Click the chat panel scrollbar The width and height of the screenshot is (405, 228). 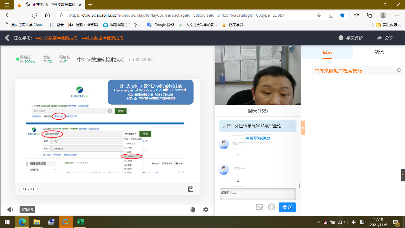click(x=300, y=186)
